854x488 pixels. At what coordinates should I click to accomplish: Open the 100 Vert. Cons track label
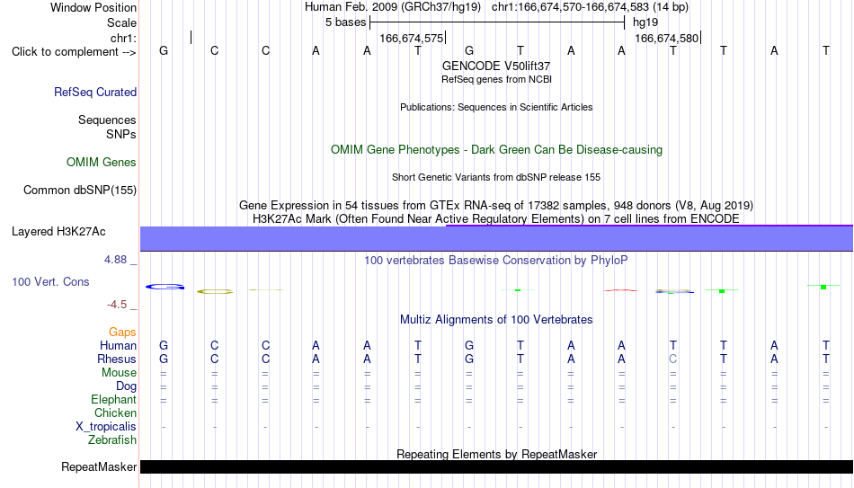pos(50,281)
